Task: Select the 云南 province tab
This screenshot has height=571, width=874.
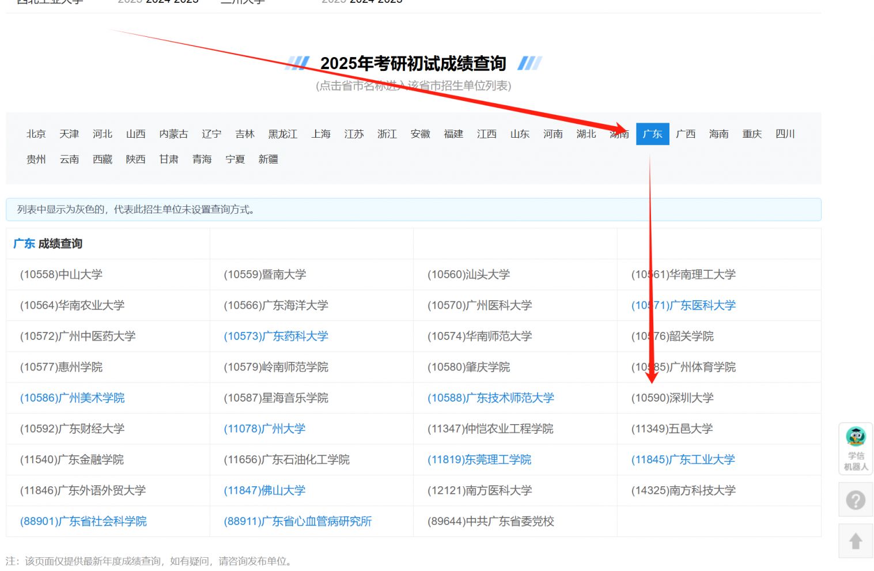Action: point(69,159)
